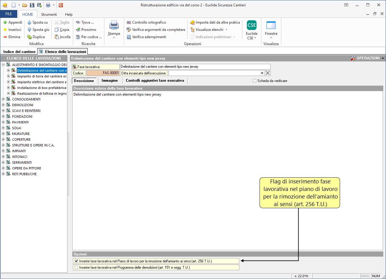Viewport: 386px width, 279px height.
Task: Tick the Scheda da verificare checkbox
Action: pos(254,81)
